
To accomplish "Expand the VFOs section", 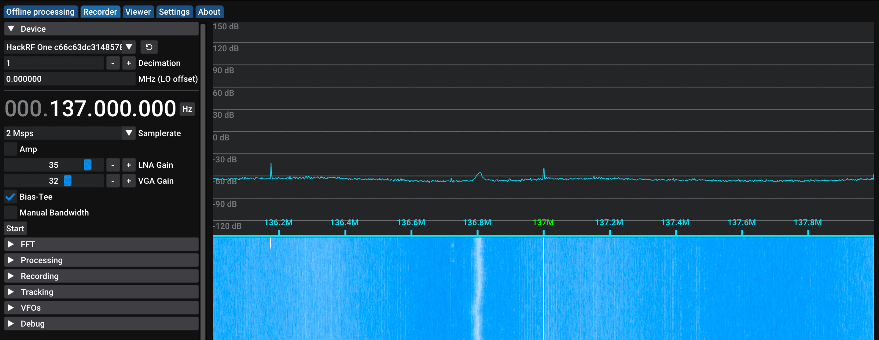I will [x=101, y=308].
